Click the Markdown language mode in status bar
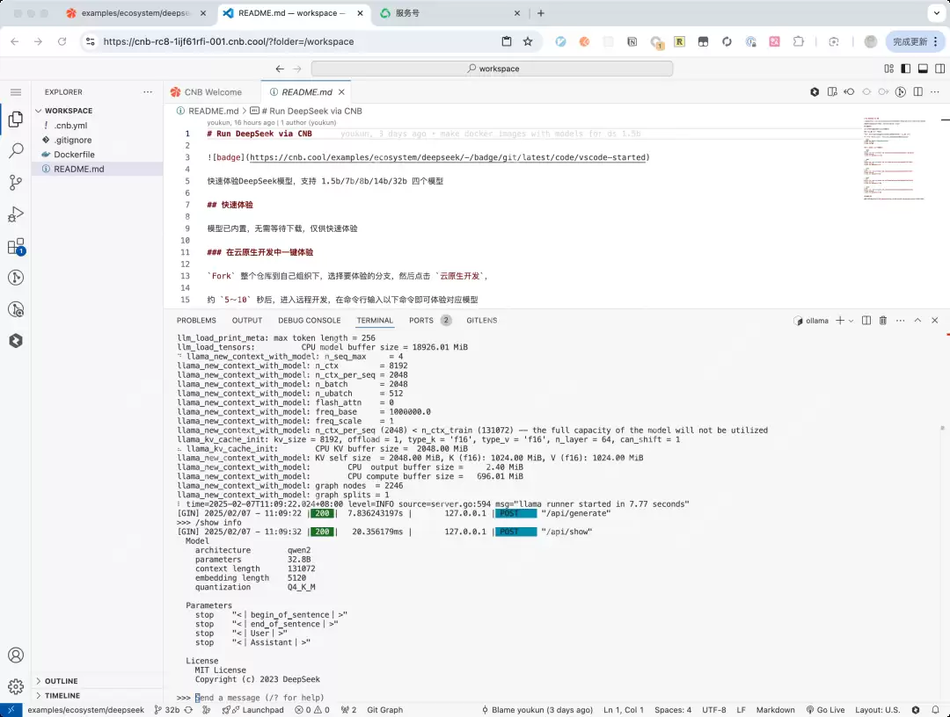 pos(775,710)
